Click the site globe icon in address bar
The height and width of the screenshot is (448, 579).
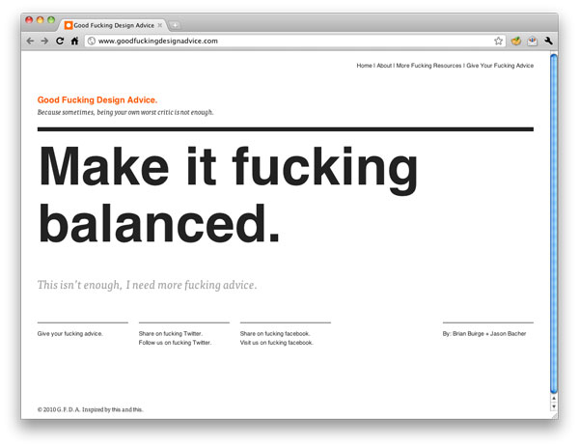click(x=92, y=41)
